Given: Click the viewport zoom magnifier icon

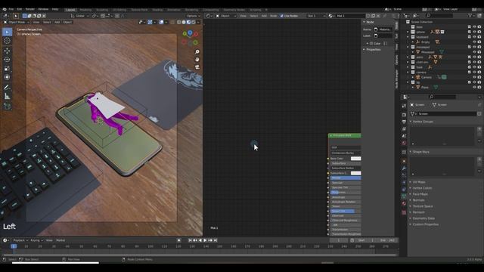Looking at the screenshot, I should pos(197,52).
